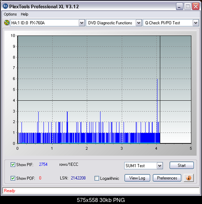Open the orange info button

click(188, 178)
